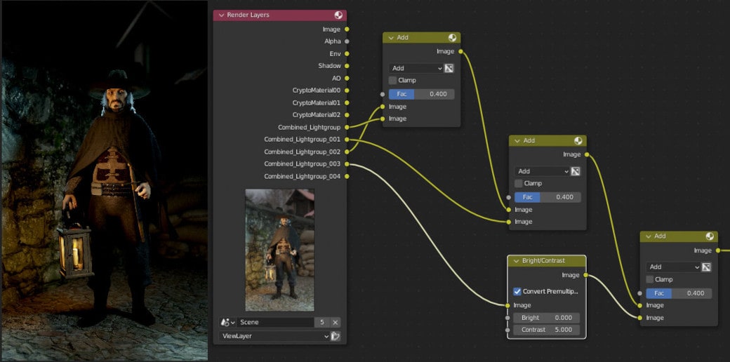Uncheck Convert Premultiplied in Bright/Contrast node
This screenshot has width=730, height=362.
(517, 292)
